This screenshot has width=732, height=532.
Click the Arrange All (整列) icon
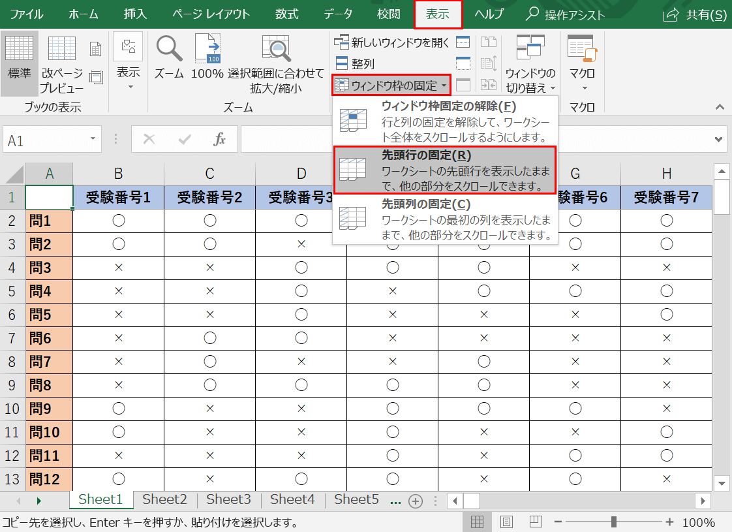[x=354, y=64]
